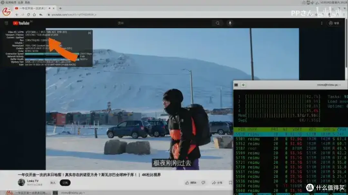Select htop process row with PID 5352

[291, 144]
